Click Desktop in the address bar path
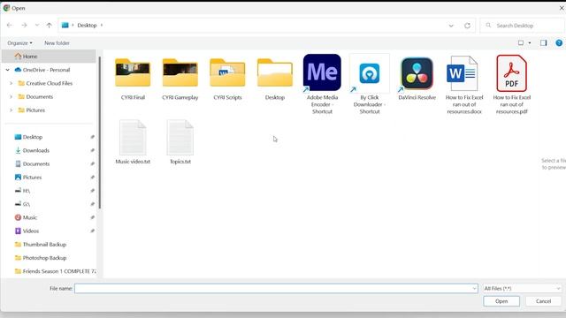The height and width of the screenshot is (318, 566). pos(87,26)
